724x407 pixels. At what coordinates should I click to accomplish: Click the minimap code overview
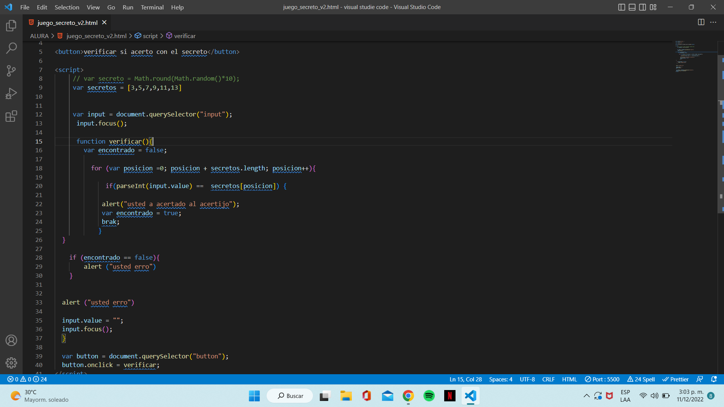tap(696, 57)
